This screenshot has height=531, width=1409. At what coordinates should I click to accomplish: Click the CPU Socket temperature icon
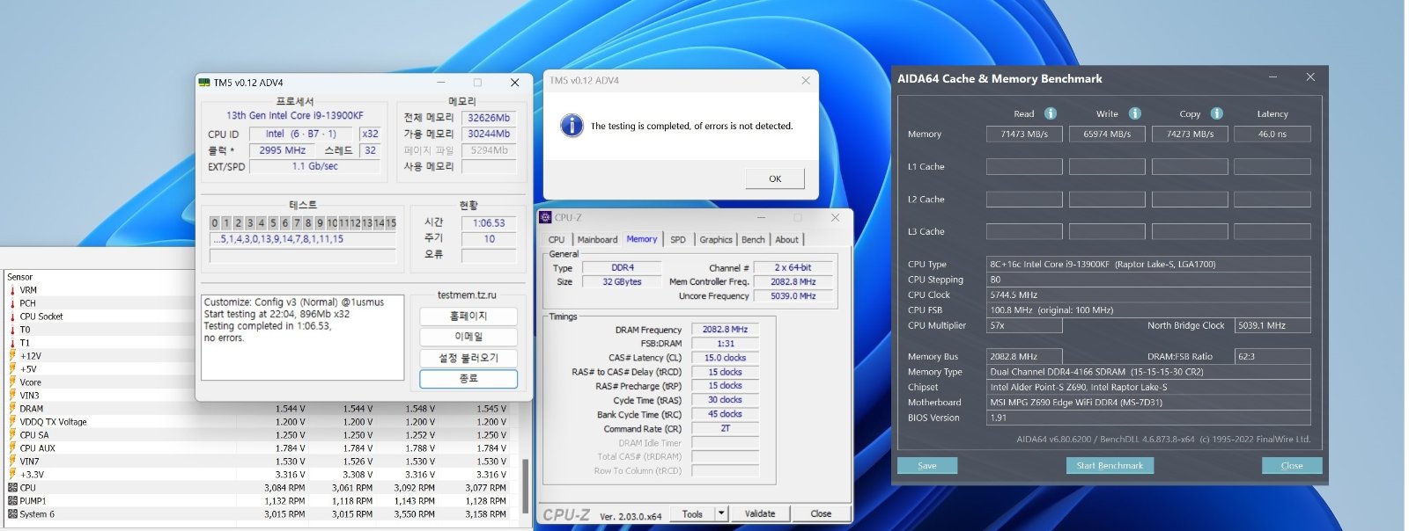[12, 316]
